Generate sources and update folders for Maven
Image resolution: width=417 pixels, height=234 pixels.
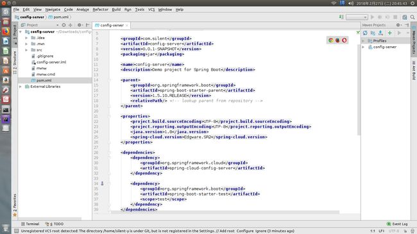[x=373, y=33]
